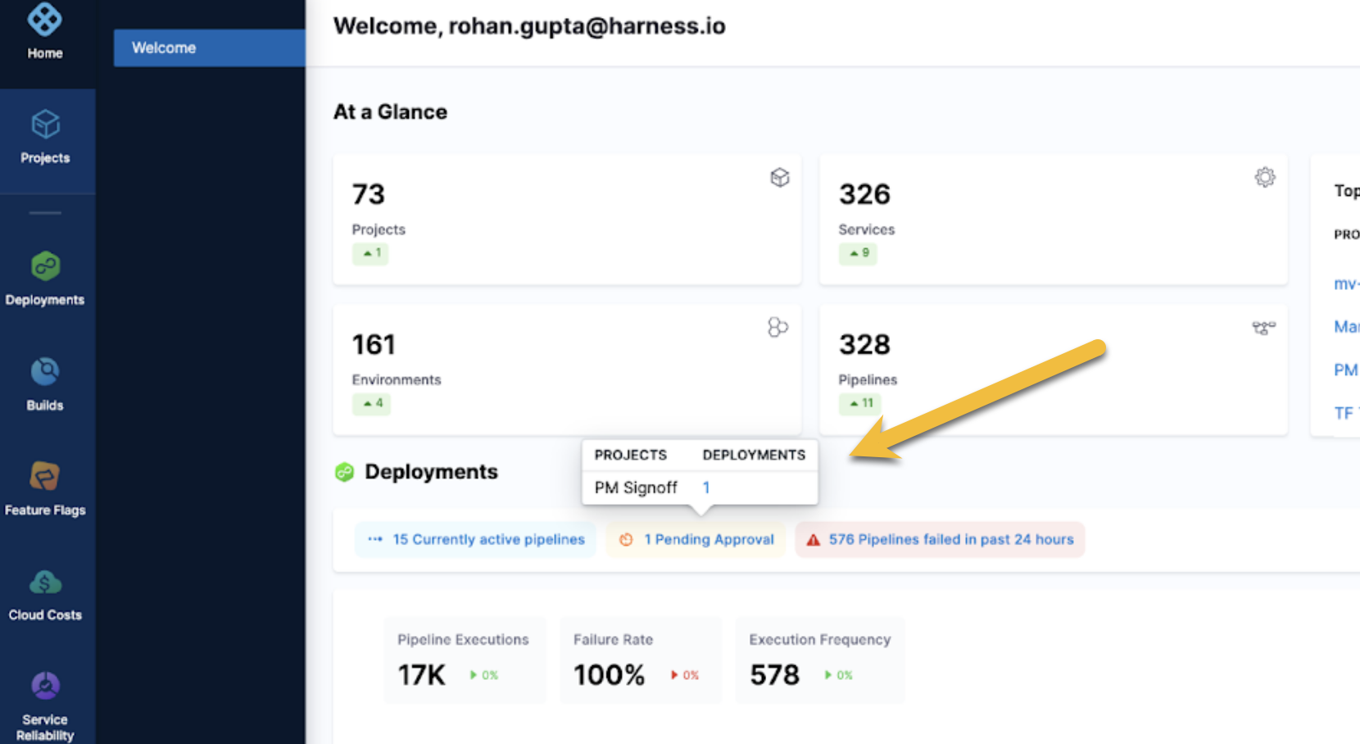View 576 Pipelines failed in past 24 hours
Viewport: 1360px width, 744px height.
click(x=940, y=539)
